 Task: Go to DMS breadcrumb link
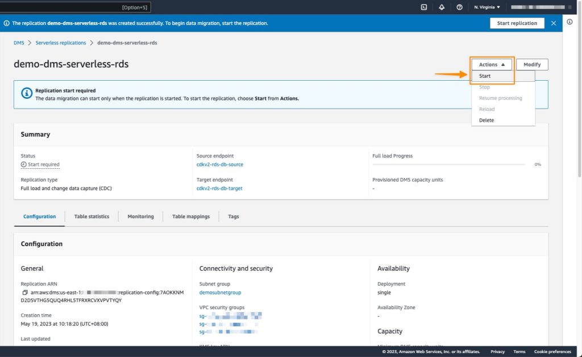click(19, 43)
